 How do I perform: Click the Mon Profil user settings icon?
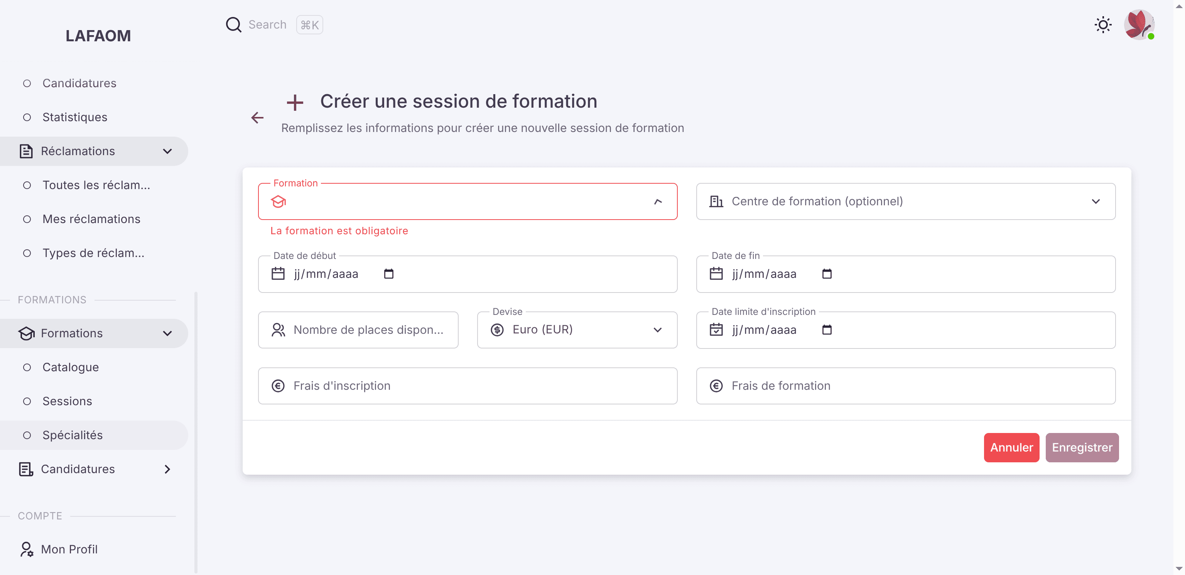click(26, 549)
